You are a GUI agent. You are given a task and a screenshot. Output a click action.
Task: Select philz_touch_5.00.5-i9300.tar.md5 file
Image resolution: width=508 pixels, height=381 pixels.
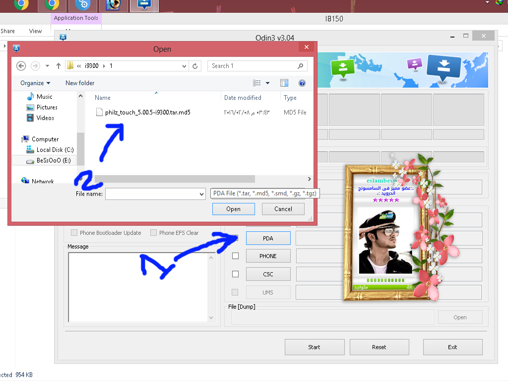point(147,113)
